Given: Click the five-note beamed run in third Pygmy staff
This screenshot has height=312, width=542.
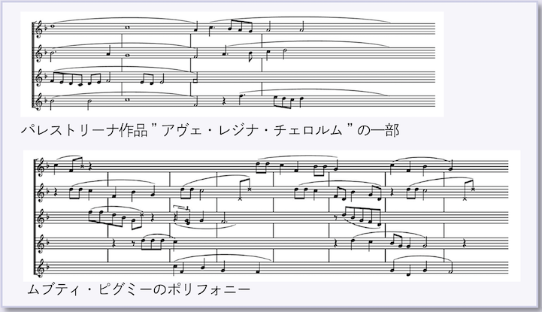Looking at the screenshot, I should pyautogui.click(x=362, y=216).
